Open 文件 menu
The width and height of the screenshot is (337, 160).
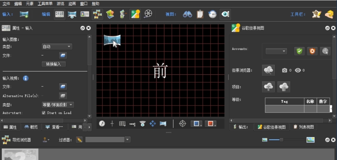[6, 4]
